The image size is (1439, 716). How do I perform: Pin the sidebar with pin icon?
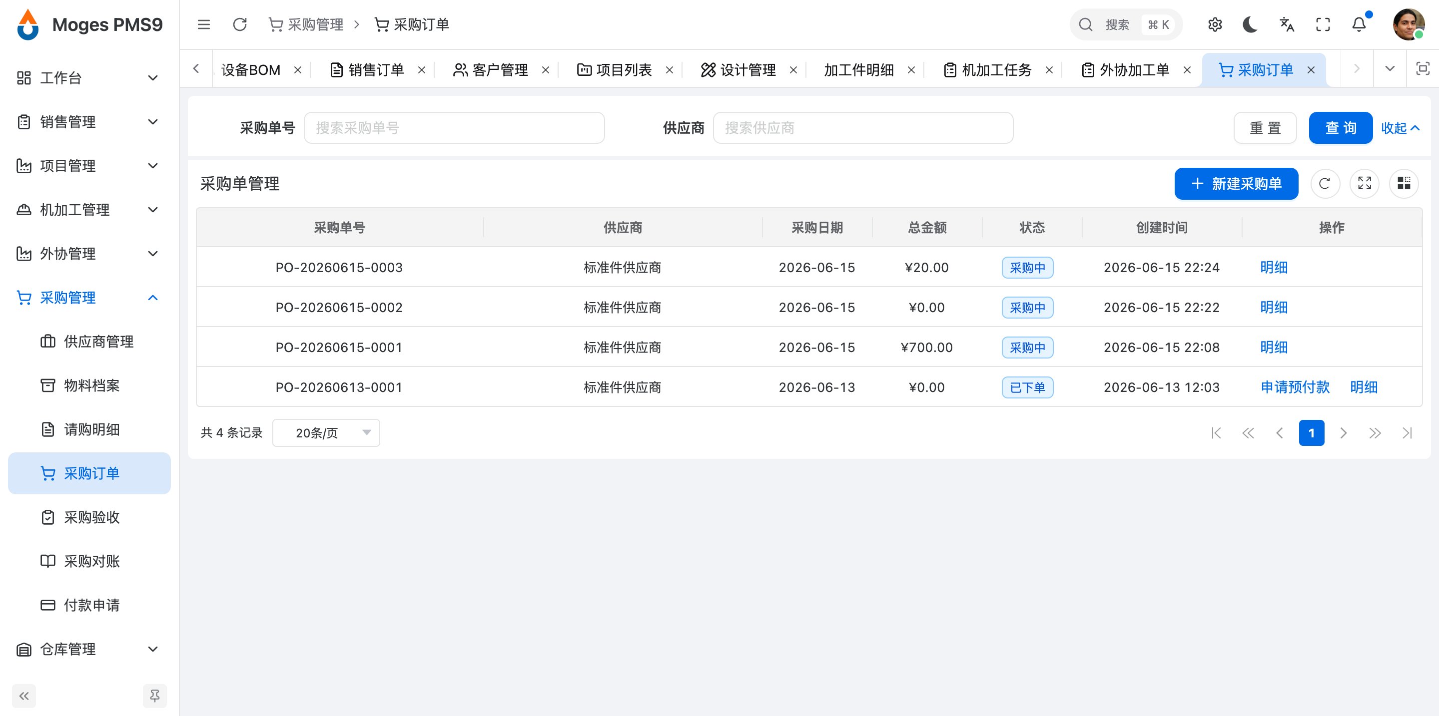155,696
